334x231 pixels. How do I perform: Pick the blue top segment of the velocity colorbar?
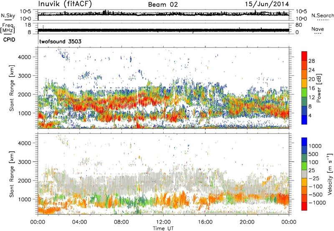[x=304, y=142]
